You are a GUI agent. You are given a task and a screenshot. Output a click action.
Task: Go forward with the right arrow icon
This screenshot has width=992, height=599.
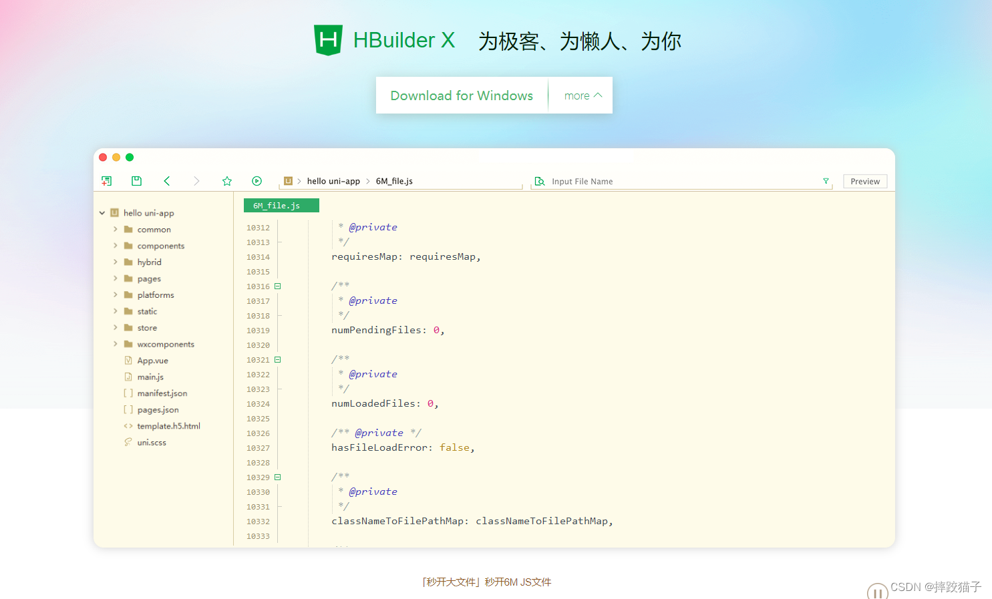[x=196, y=181]
